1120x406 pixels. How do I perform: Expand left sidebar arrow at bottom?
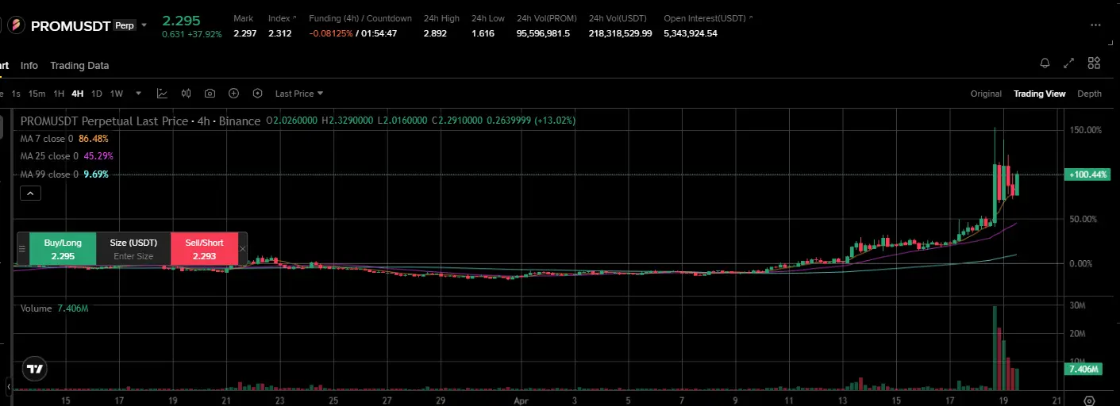click(10, 386)
